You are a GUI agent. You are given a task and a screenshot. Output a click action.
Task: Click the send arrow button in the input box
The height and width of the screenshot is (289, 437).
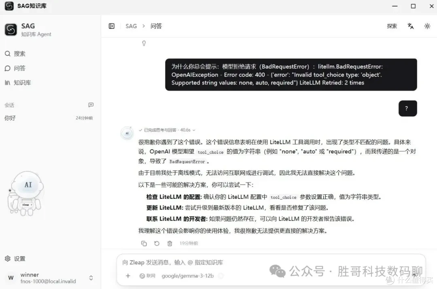(x=414, y=275)
